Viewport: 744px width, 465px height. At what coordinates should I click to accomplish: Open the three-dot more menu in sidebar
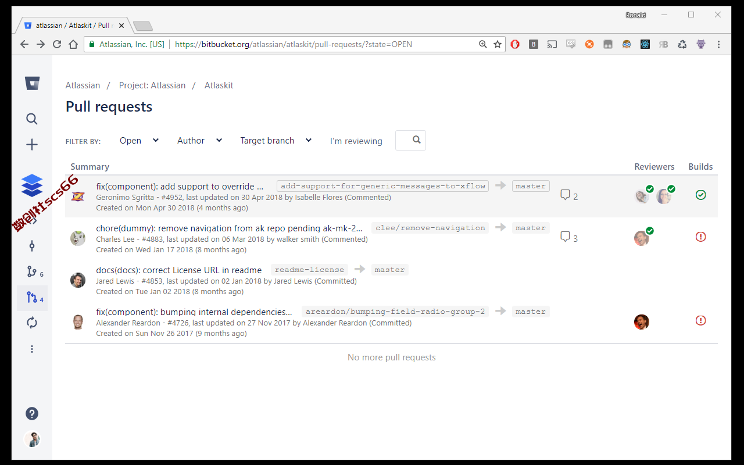(32, 349)
